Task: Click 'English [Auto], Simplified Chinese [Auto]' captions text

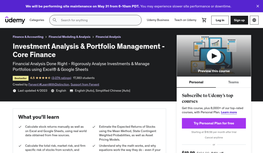Action: click(102, 91)
